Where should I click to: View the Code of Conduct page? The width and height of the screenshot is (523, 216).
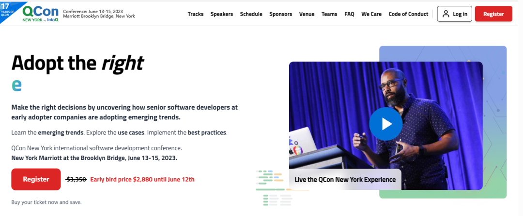[408, 14]
